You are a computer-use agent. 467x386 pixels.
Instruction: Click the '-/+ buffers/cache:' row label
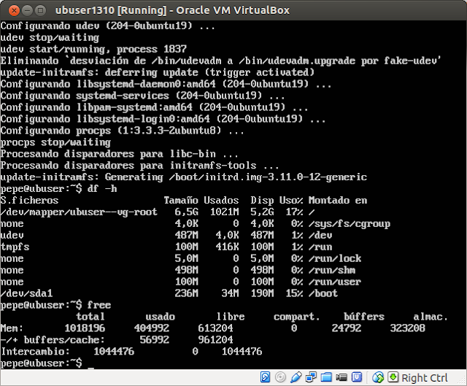[x=53, y=340]
